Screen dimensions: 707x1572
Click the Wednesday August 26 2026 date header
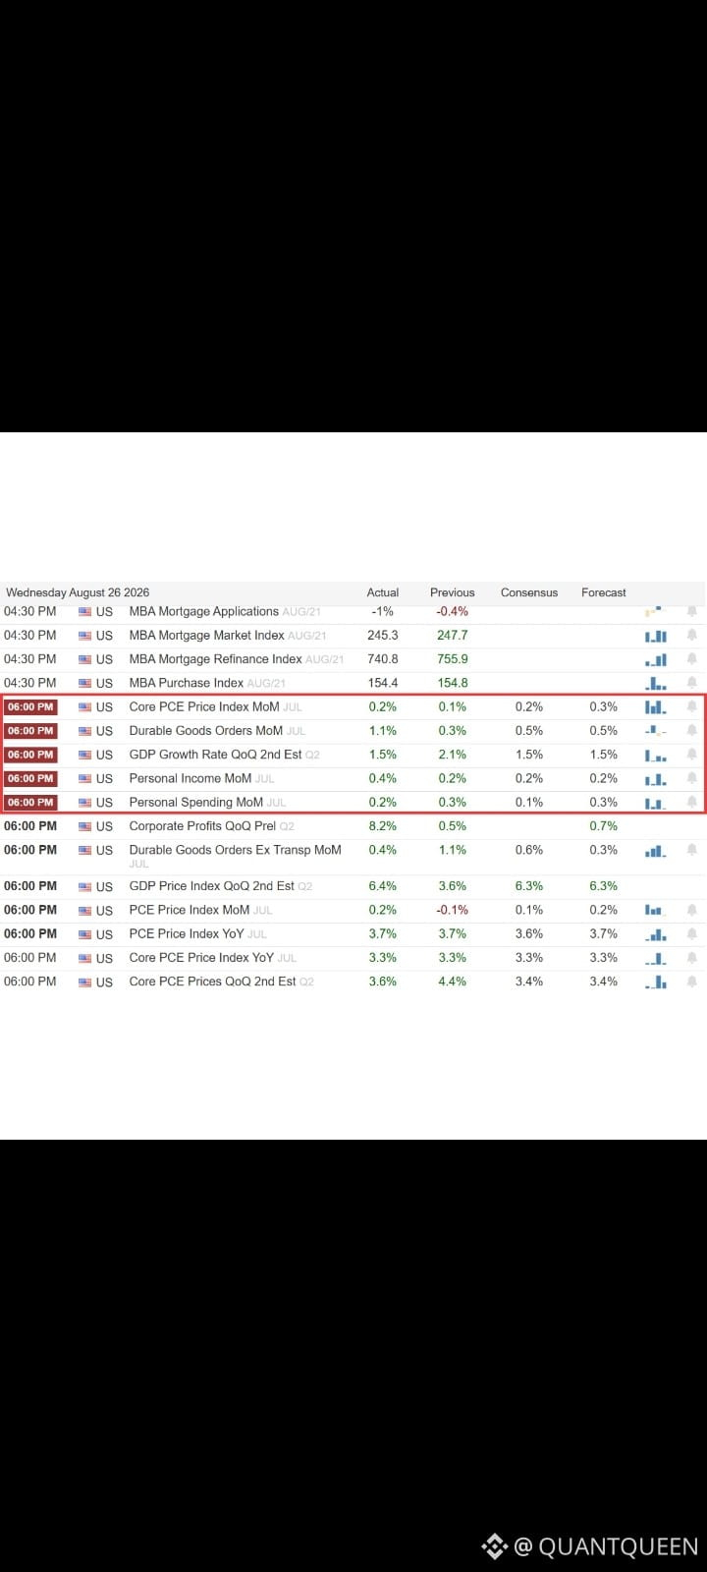[78, 592]
